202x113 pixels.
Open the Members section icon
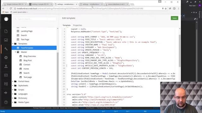point(6,75)
